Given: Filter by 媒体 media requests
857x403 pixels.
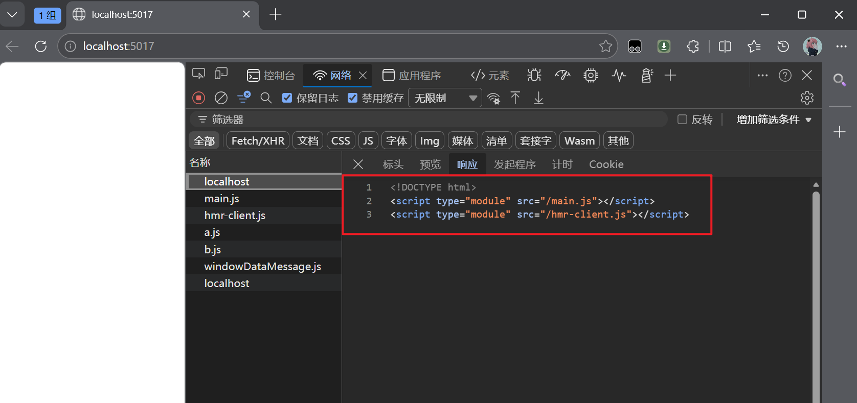Looking at the screenshot, I should tap(463, 141).
